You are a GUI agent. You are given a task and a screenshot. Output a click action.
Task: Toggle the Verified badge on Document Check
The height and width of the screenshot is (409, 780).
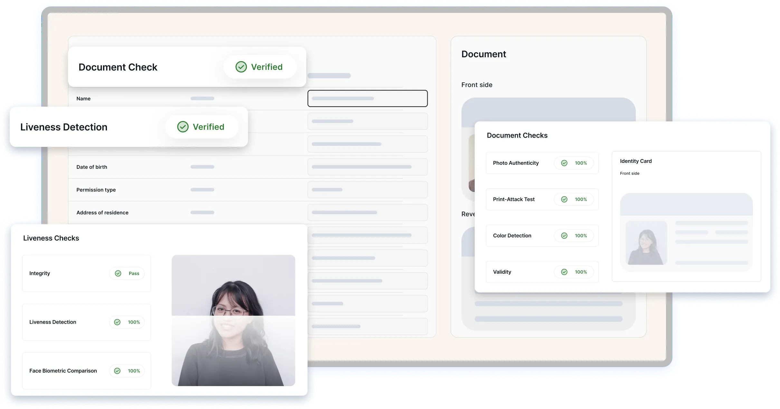260,67
